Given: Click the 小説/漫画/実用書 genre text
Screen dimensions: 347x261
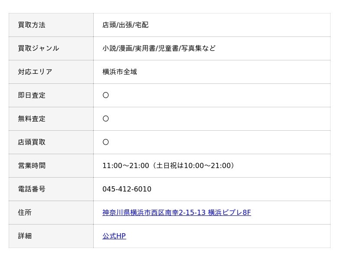Looking at the screenshot, I should [159, 48].
